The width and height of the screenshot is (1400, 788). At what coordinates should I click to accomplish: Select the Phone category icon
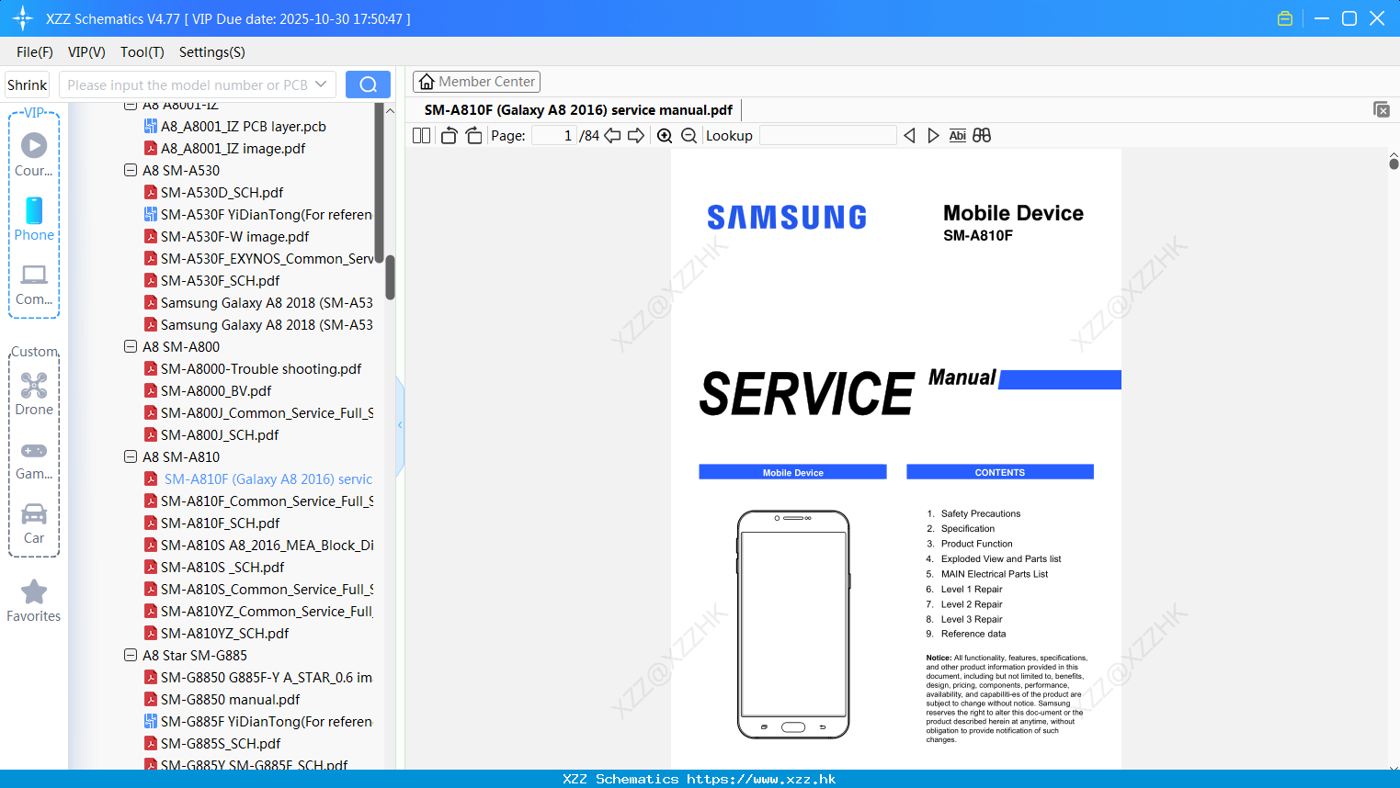pos(34,219)
